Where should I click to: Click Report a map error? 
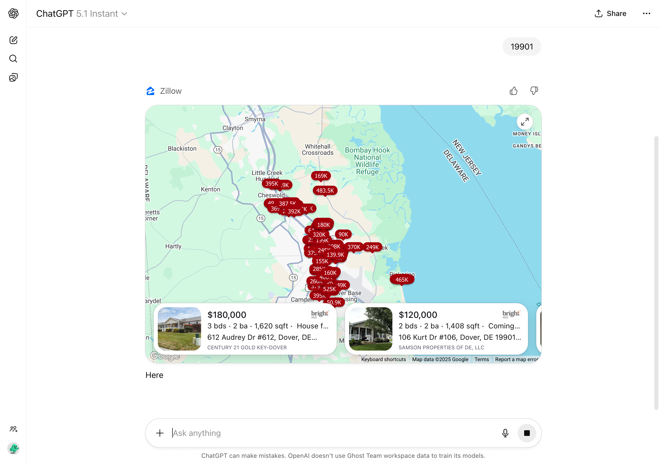[x=516, y=359]
